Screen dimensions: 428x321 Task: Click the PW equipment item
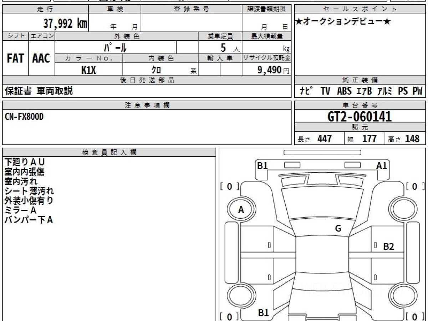point(417,91)
